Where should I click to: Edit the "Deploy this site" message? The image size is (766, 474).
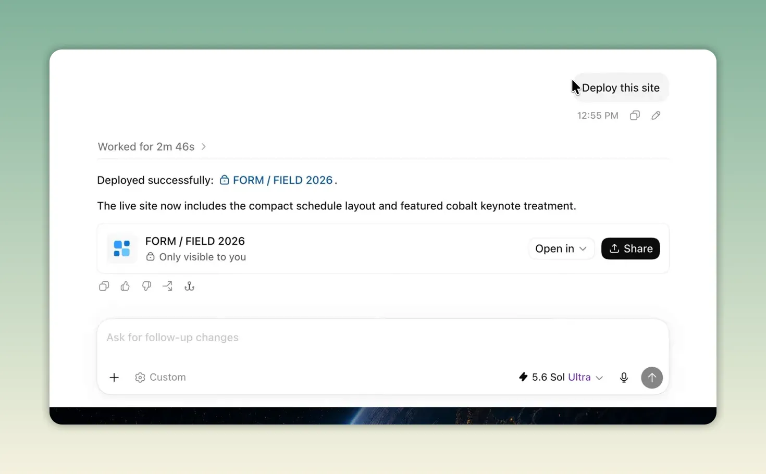point(656,116)
